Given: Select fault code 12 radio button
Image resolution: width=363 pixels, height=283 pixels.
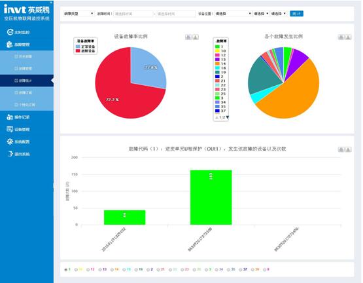Looking at the screenshot, I should (88, 269).
